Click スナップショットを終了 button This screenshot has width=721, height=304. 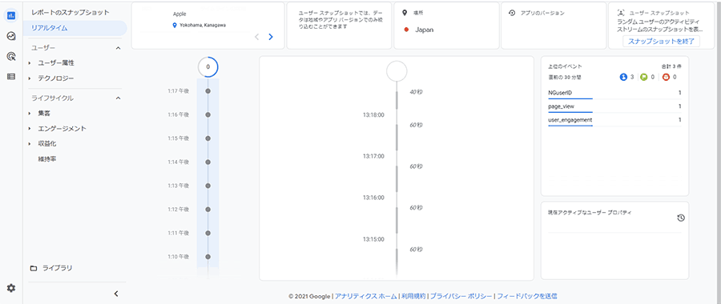coord(661,42)
